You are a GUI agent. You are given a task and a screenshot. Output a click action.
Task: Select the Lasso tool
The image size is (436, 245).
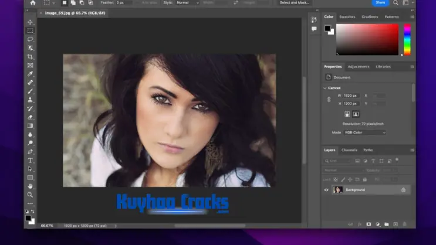[x=31, y=39]
